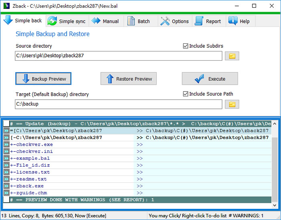Image resolution: width=281 pixels, height=220 pixels.
Task: Click the '# WARNINGS: 1' status text
Action: pos(246,216)
